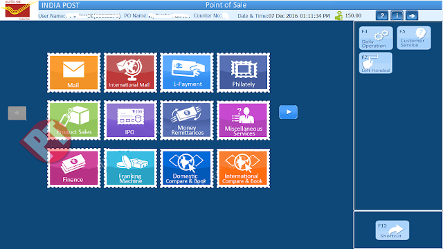The image size is (443, 249).
Task: Open the IPO tile
Action: click(x=130, y=120)
